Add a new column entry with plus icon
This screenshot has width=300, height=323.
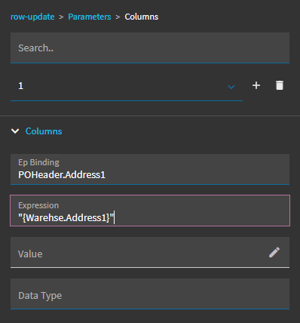tap(256, 85)
